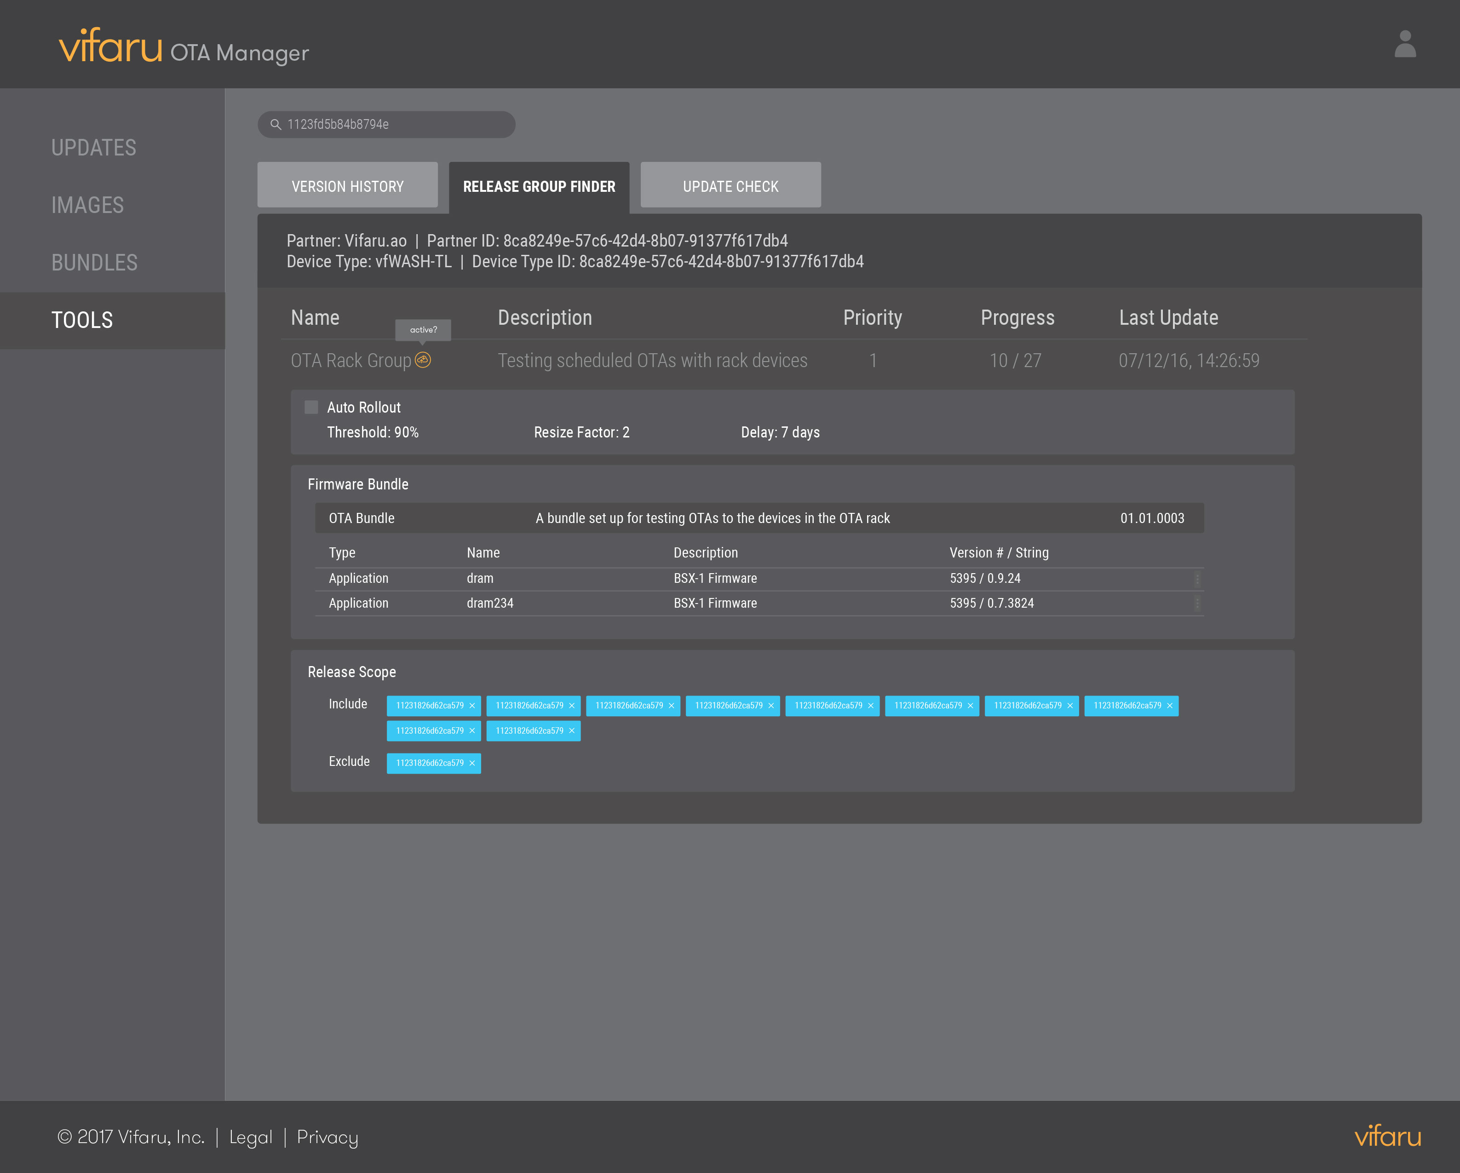Click the date 07/12/16, 14:26:59
1460x1173 pixels.
click(x=1189, y=360)
